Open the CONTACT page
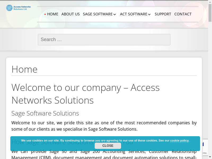Screen dimensions: 212x159 [x=183, y=14]
